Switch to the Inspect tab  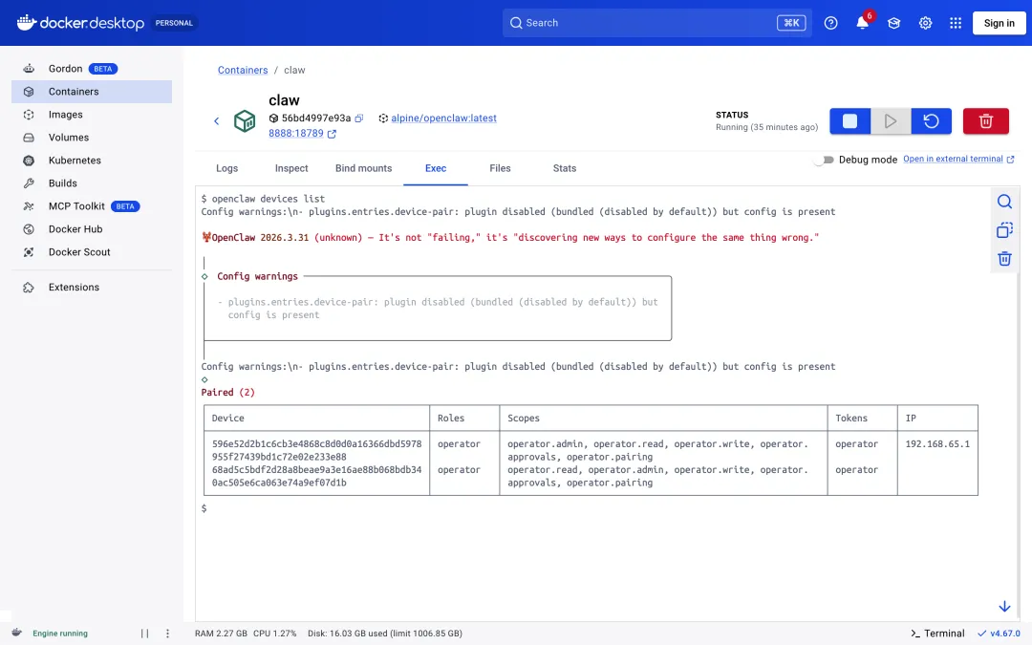[x=291, y=168]
